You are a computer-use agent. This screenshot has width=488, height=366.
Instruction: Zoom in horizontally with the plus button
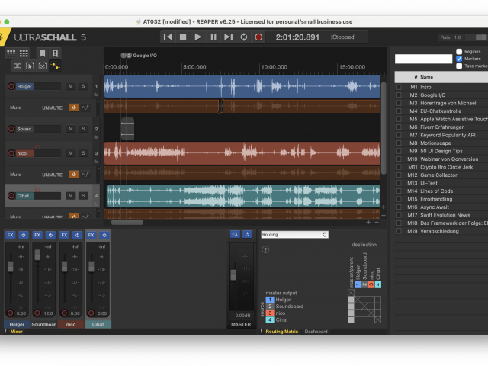coord(368,222)
